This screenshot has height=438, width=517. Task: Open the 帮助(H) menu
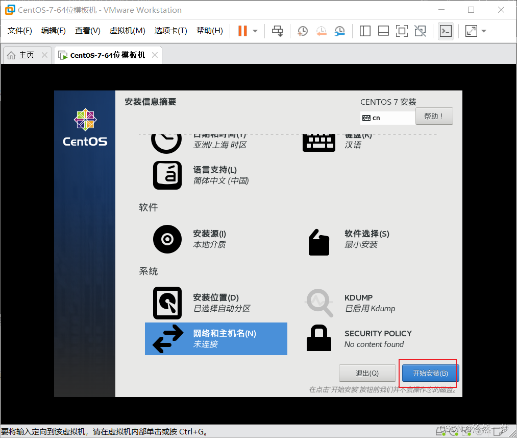coord(209,31)
